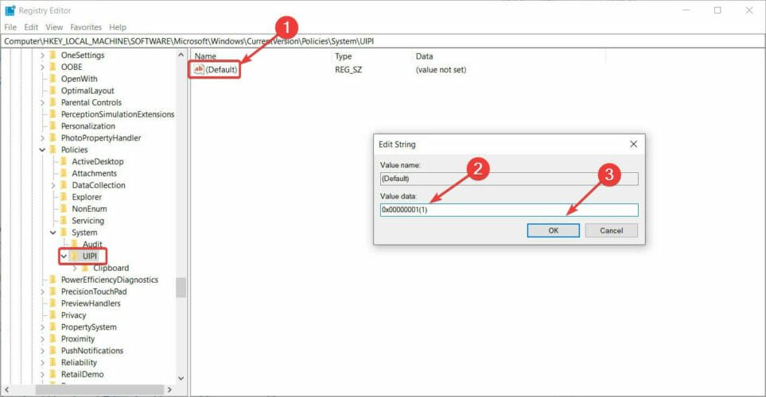
Task: Select the OptimalLayout folder icon
Action: click(52, 91)
